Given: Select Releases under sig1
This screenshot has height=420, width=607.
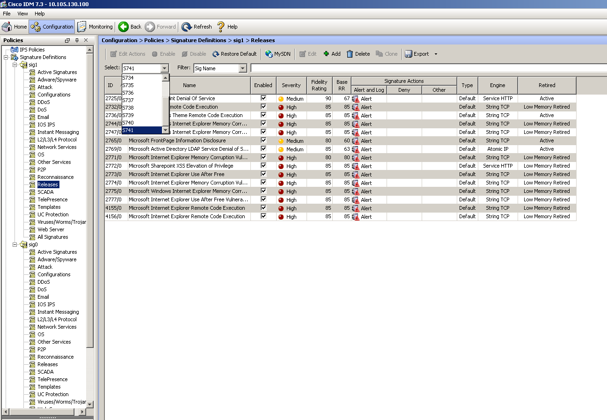Looking at the screenshot, I should coord(48,184).
